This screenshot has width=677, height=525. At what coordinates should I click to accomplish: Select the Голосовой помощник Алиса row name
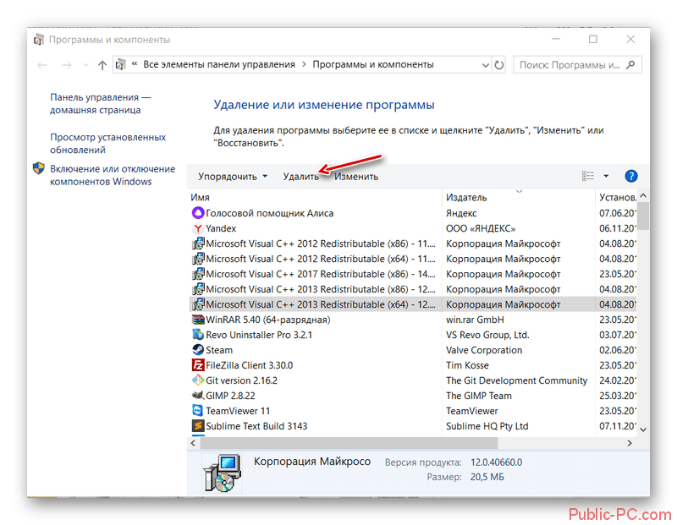click(x=269, y=213)
